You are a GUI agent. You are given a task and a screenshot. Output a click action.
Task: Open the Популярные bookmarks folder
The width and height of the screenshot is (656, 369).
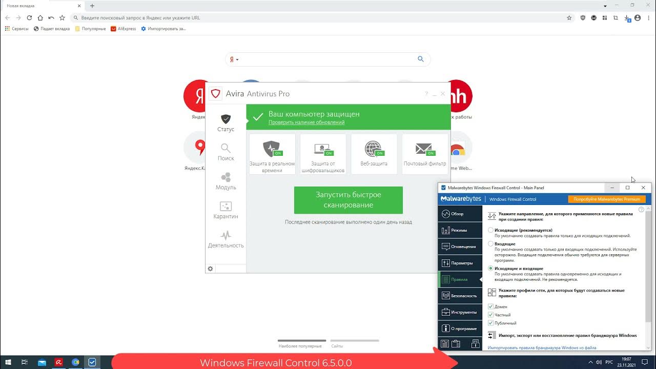(x=90, y=29)
